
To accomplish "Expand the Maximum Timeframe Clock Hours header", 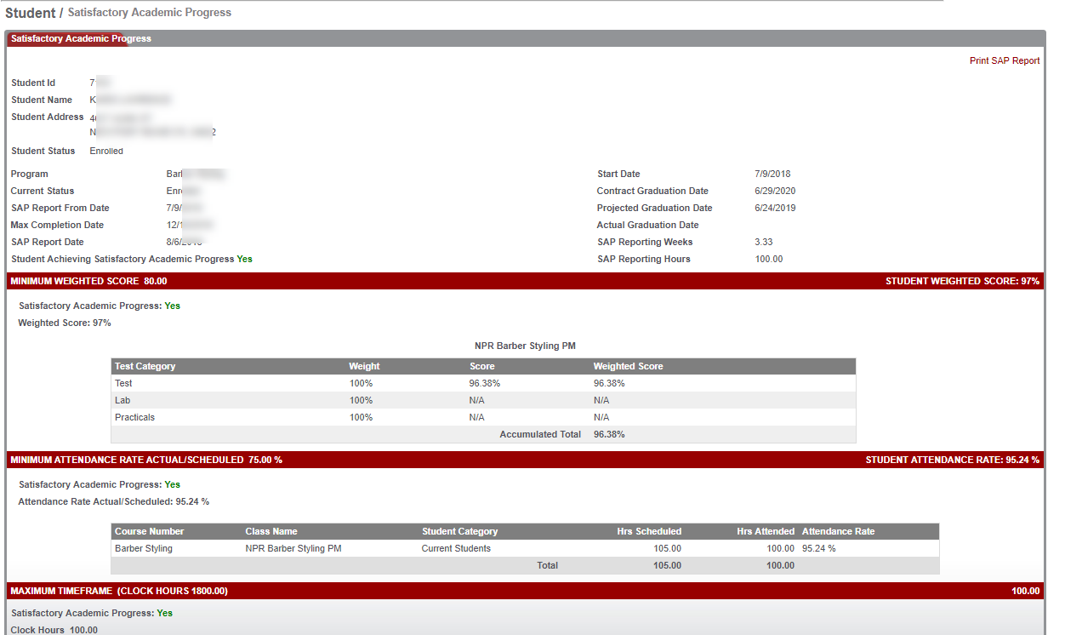I will coord(118,591).
